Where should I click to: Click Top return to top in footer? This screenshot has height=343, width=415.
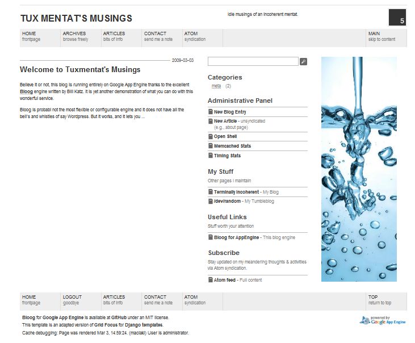tap(380, 300)
